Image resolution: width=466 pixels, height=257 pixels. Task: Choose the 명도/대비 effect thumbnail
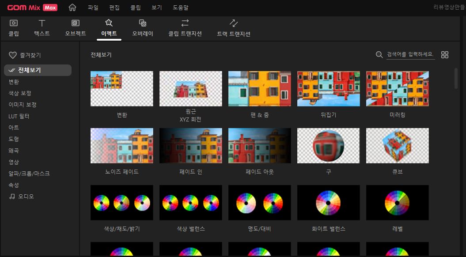click(260, 203)
